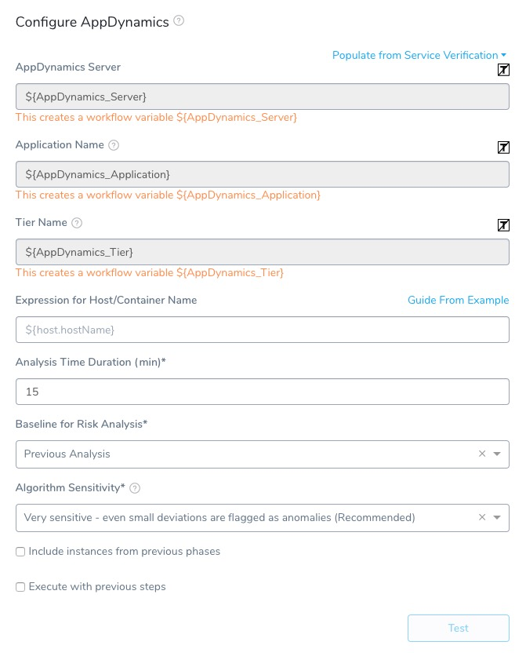Toggle template icon for Application Name
Screen dimensions: 526x660
pyautogui.click(x=503, y=148)
